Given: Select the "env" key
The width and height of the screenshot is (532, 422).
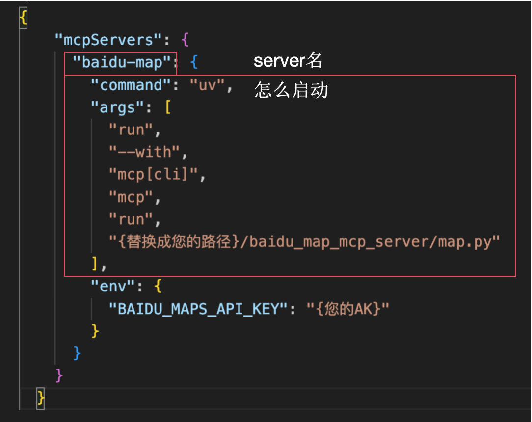Looking at the screenshot, I should (x=113, y=286).
